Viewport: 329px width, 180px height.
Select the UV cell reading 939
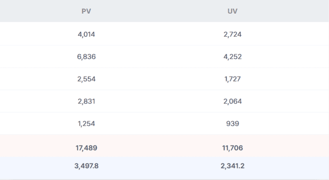[x=232, y=123]
